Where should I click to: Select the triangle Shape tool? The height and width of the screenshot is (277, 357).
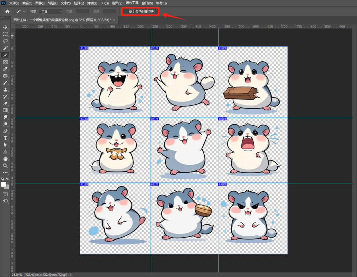click(x=5, y=152)
